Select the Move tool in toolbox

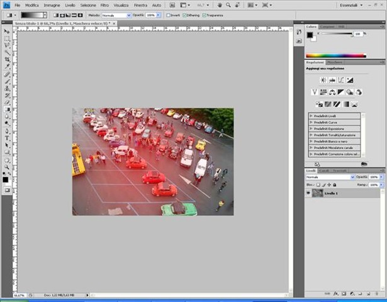(x=8, y=31)
